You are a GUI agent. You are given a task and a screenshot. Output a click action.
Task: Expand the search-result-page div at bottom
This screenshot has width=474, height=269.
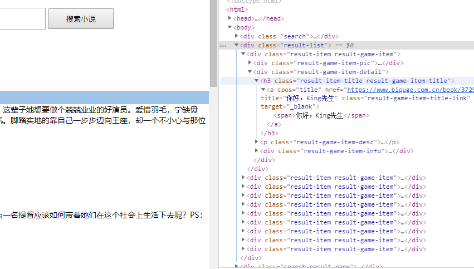coord(237,266)
